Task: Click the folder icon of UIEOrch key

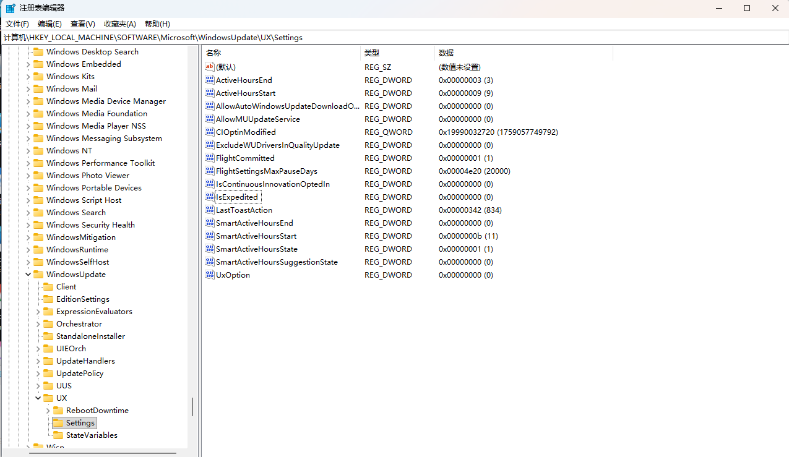Action: tap(48, 348)
